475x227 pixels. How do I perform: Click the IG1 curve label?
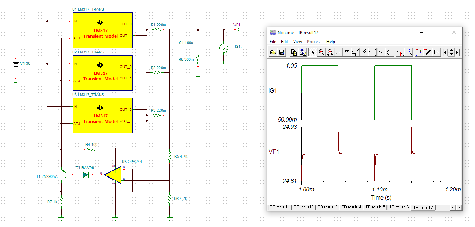coord(273,90)
